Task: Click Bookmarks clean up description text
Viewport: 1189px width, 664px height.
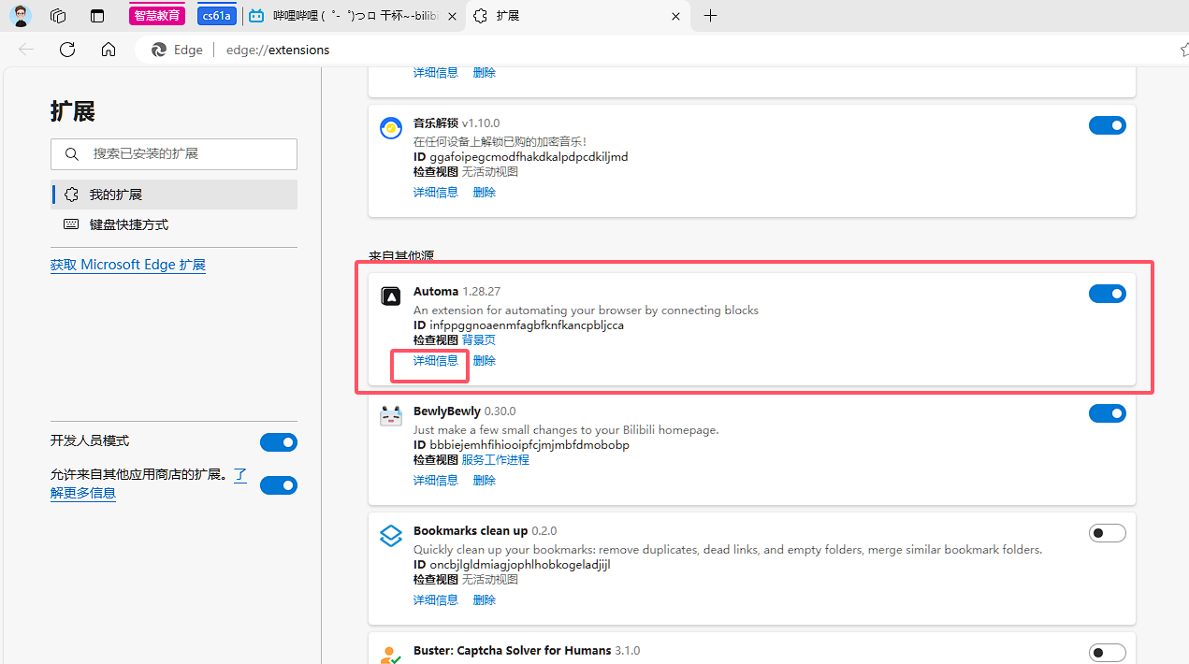Action: (728, 550)
